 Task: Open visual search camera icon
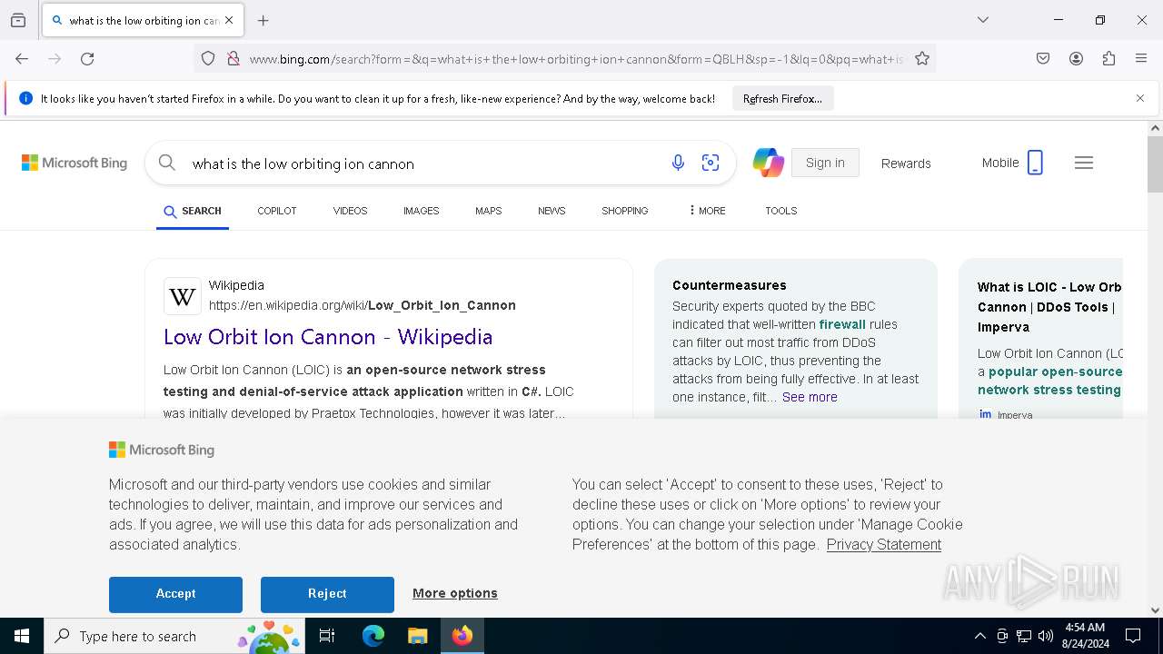[x=711, y=163]
